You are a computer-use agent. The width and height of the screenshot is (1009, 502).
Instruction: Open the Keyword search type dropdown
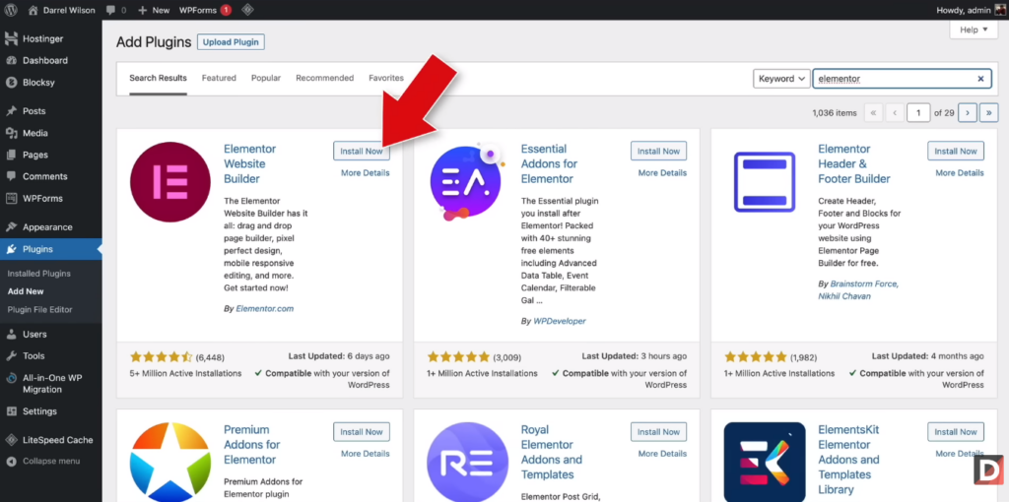[x=781, y=79]
